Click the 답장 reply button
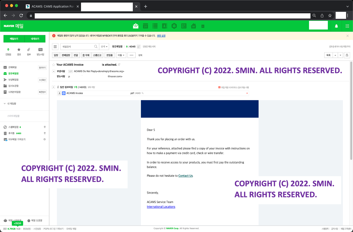 56,55
